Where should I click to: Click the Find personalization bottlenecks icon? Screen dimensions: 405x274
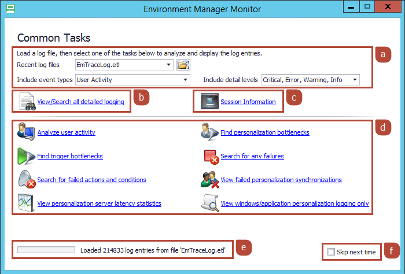point(209,132)
